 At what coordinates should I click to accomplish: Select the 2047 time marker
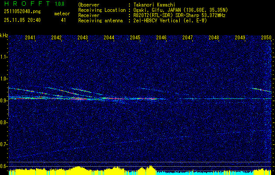(188, 38)
